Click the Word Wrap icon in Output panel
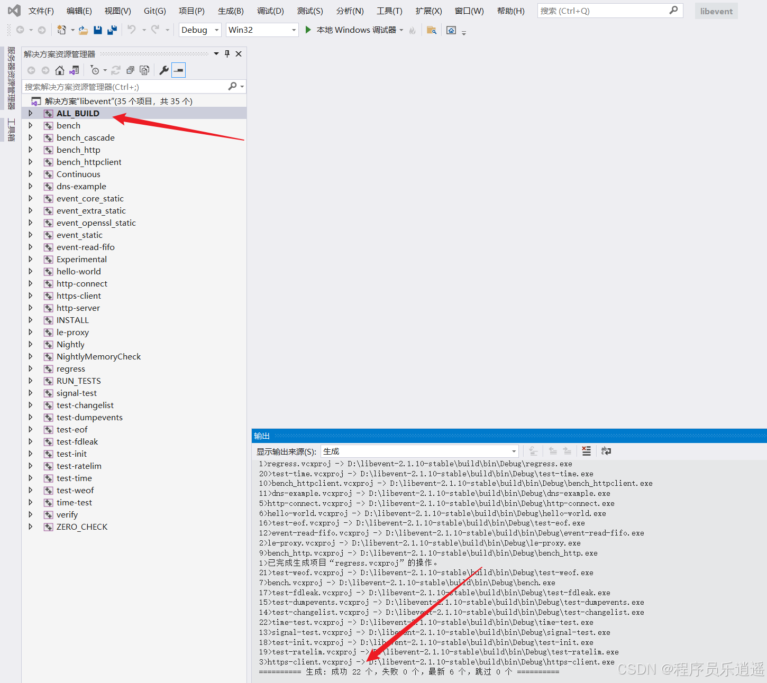This screenshot has height=683, width=767. (x=606, y=451)
